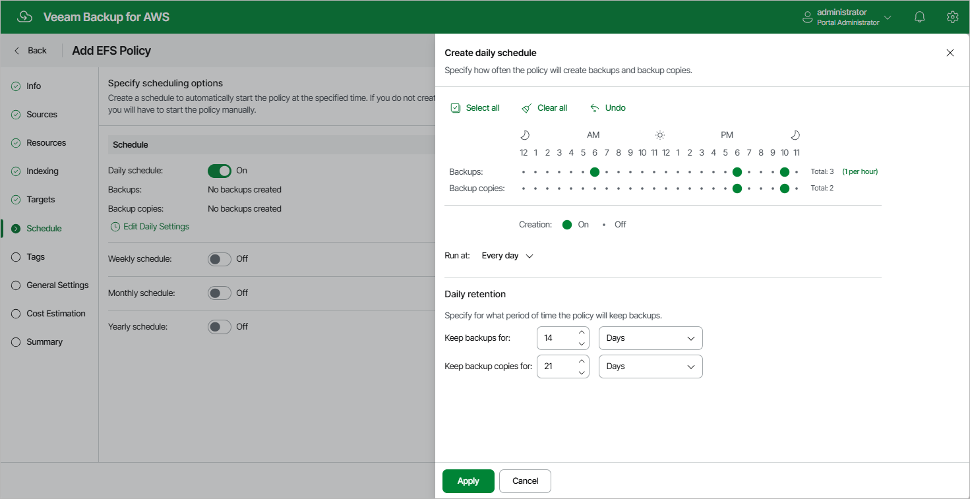Increase the Keep backup copies for value
Viewport: 970px width, 499px height.
coord(582,361)
